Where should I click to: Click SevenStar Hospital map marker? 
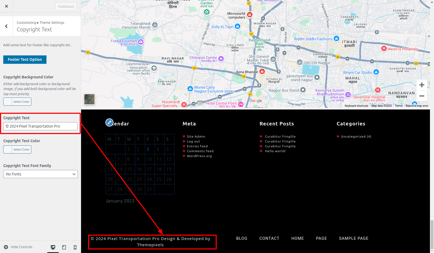click(378, 90)
